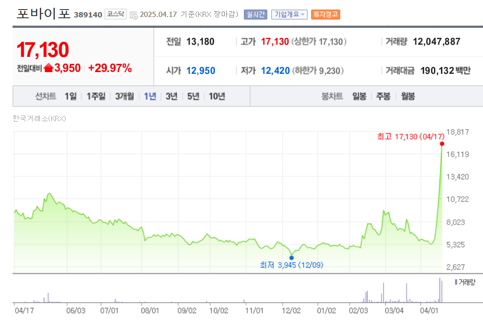
Task: Click the 코스닥 market label
Action: pyautogui.click(x=115, y=14)
